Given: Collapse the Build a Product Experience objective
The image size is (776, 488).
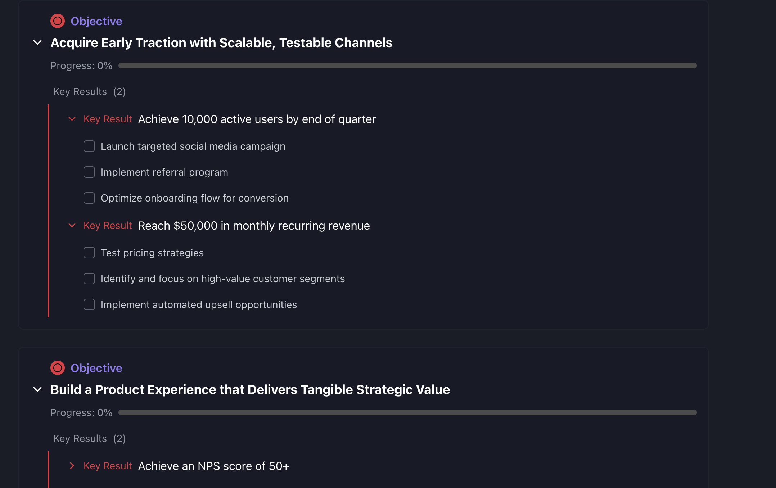Looking at the screenshot, I should [x=37, y=390].
